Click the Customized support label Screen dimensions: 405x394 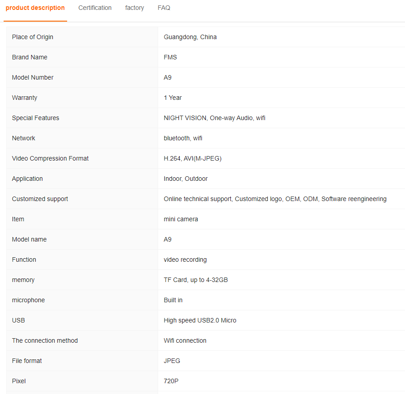(40, 199)
